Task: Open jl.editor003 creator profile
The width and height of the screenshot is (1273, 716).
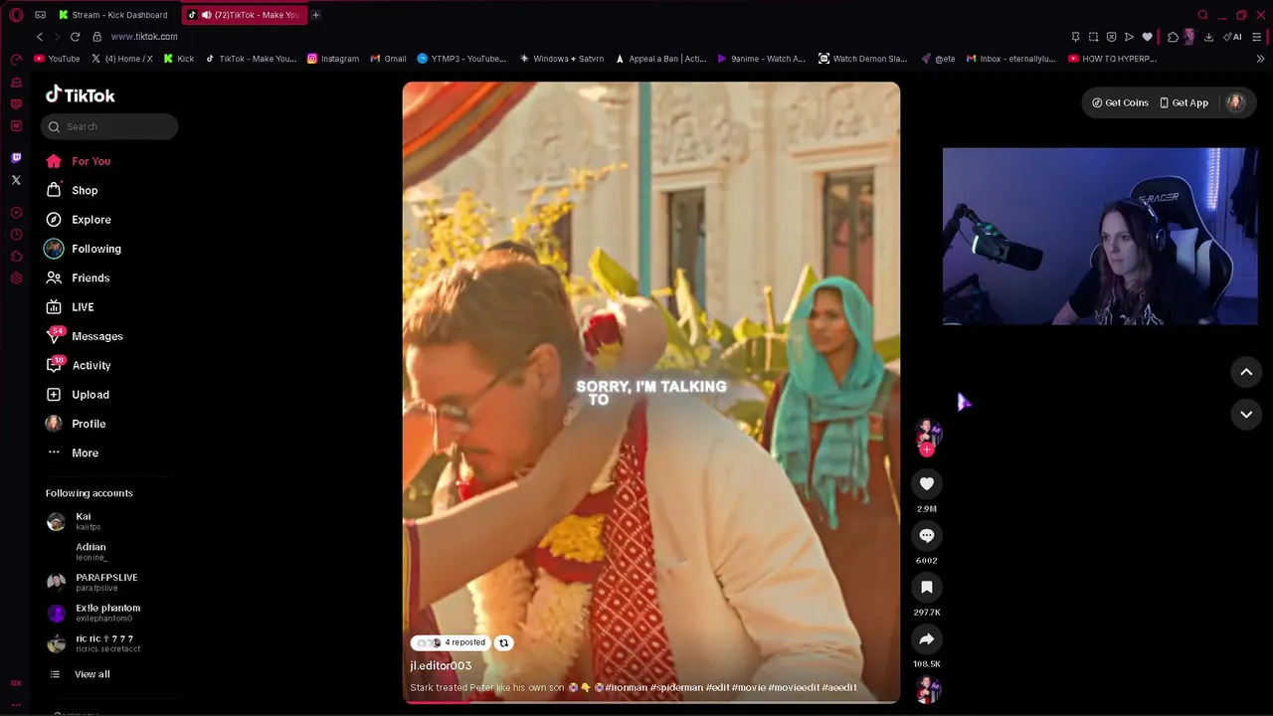Action: pyautogui.click(x=441, y=665)
